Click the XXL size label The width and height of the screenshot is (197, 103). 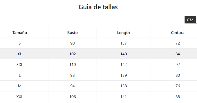pos(20,97)
